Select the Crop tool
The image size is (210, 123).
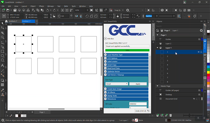3,33
